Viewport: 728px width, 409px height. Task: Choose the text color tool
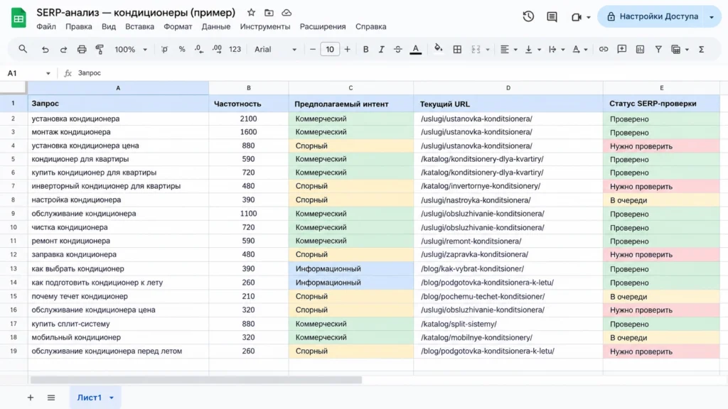pyautogui.click(x=415, y=49)
